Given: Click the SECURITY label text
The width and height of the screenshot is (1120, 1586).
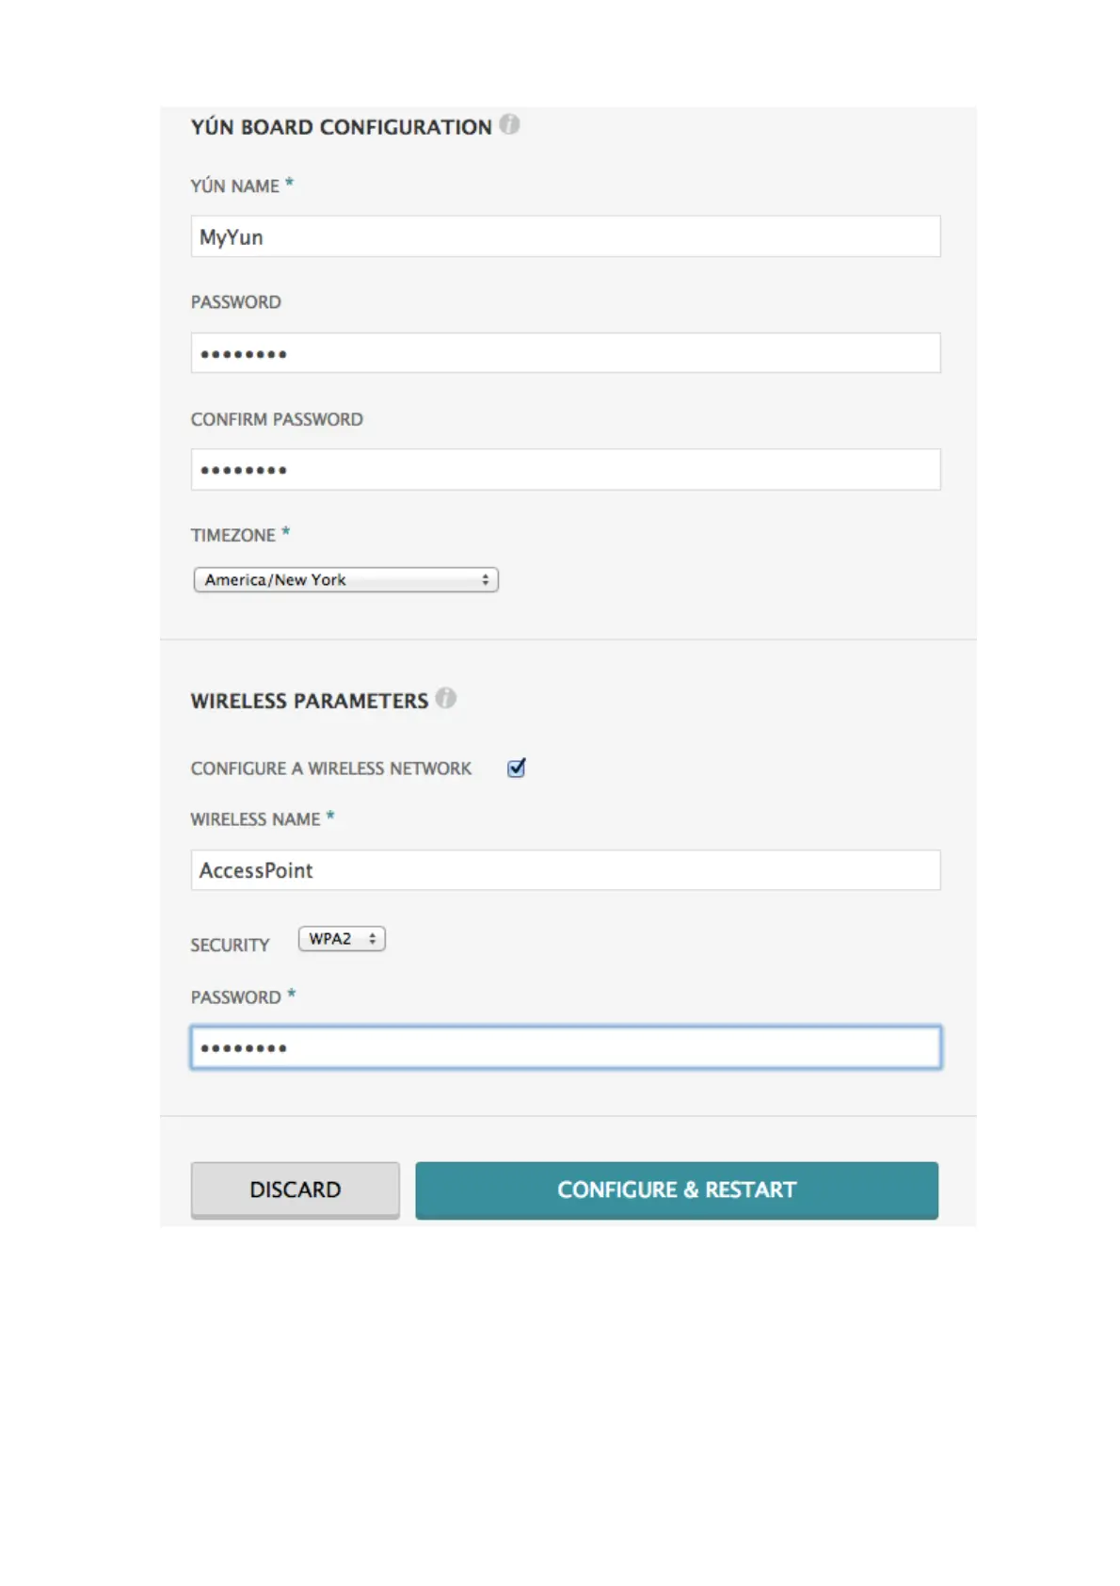Looking at the screenshot, I should [230, 945].
